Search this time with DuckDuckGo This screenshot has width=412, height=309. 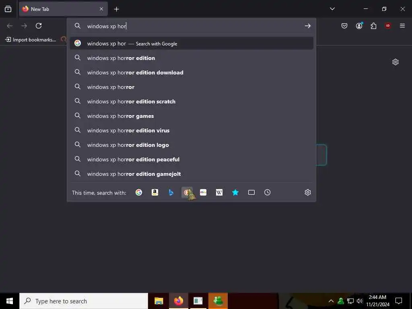click(187, 192)
